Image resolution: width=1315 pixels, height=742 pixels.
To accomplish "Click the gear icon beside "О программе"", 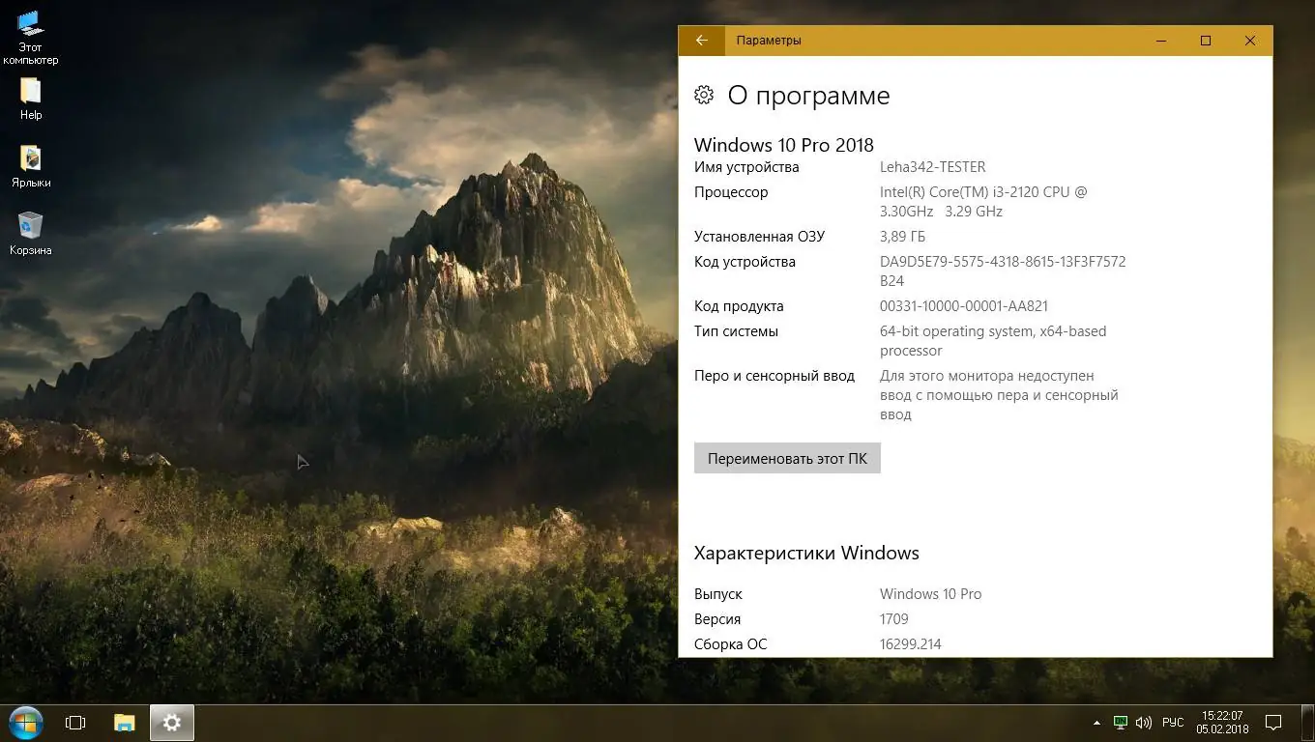I will pyautogui.click(x=704, y=95).
